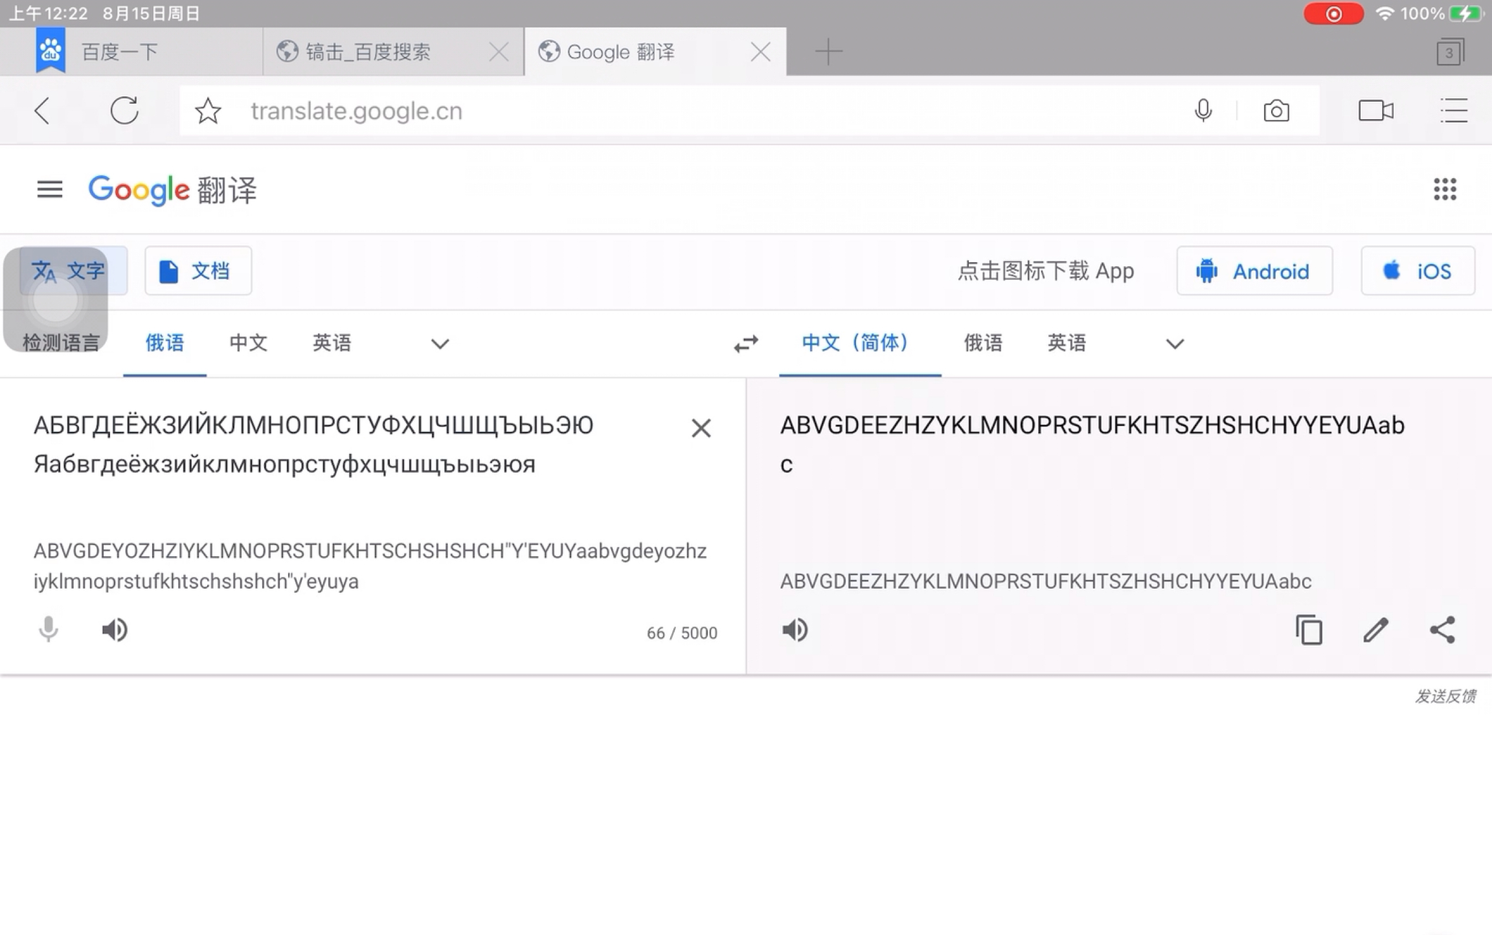Select 英语 as source language
1492x935 pixels.
point(332,343)
